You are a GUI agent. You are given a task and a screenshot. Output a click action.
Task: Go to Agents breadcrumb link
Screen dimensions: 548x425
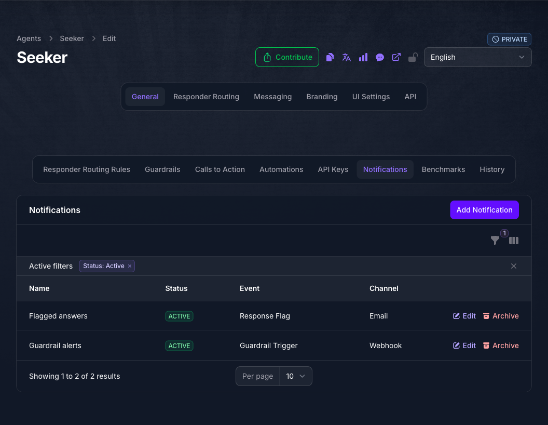click(29, 39)
